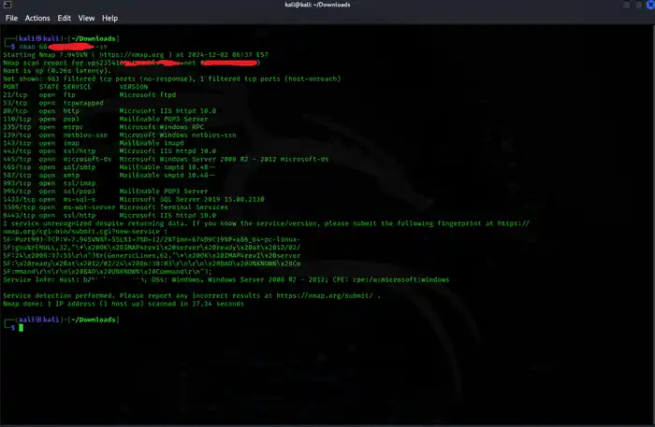Click the 443/tcp ssl/http row
The width and height of the screenshot is (655, 427).
(x=109, y=151)
